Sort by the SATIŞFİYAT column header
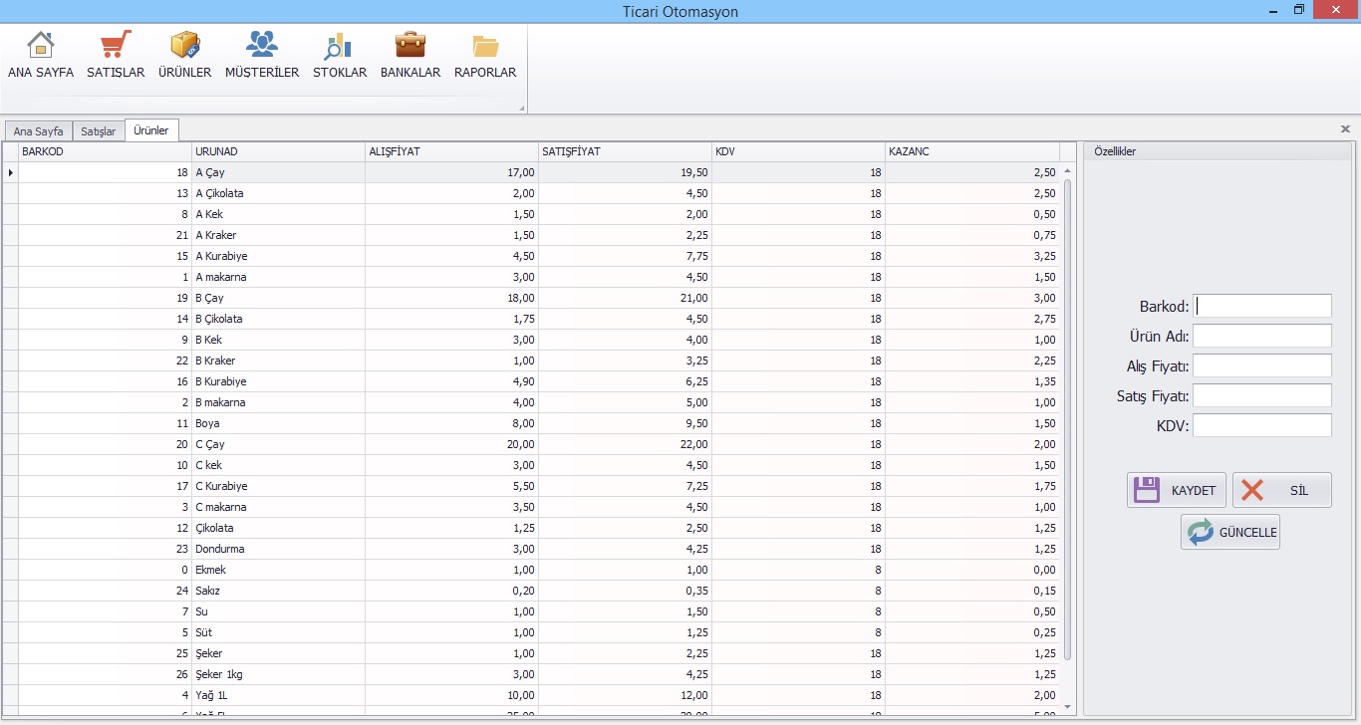 click(626, 151)
